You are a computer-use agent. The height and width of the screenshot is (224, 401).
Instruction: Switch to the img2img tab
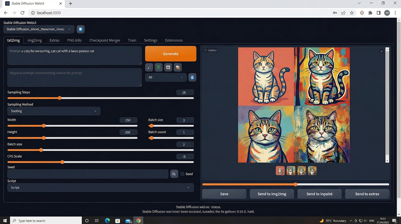35,40
